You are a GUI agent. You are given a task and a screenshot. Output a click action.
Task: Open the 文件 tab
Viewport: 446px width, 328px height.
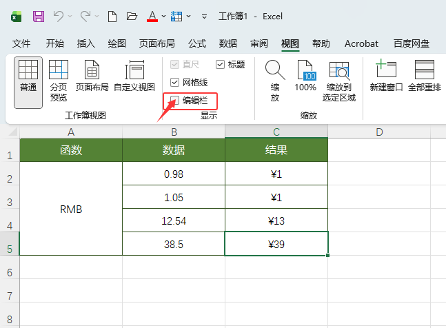coord(21,43)
